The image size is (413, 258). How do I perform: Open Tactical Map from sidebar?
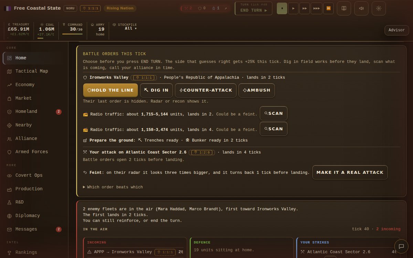click(34, 71)
